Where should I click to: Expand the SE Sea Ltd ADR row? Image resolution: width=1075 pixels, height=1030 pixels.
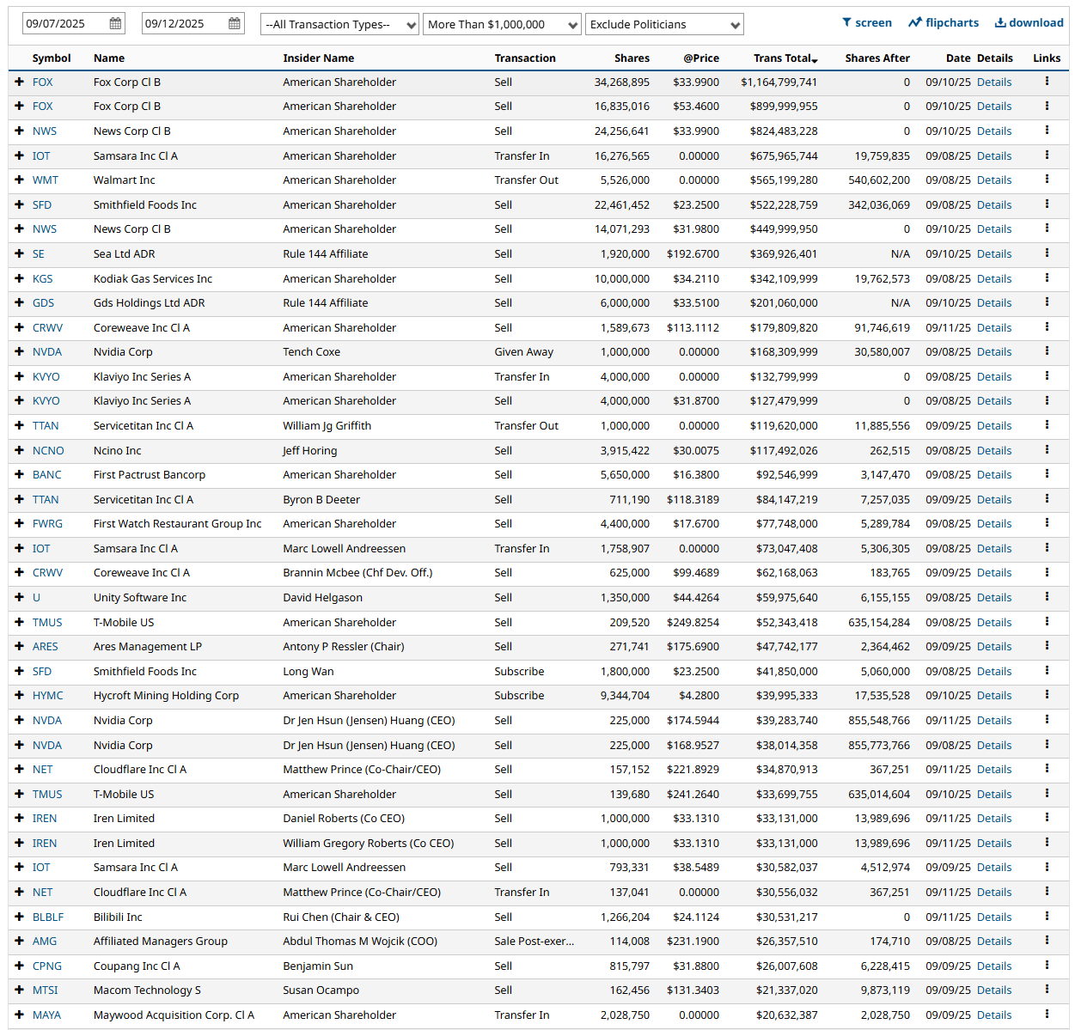click(19, 253)
